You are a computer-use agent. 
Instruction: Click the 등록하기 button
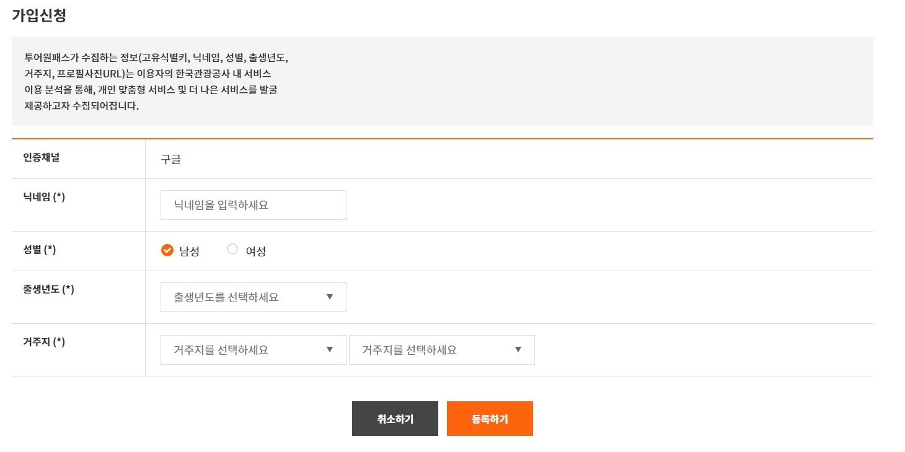[x=490, y=418]
